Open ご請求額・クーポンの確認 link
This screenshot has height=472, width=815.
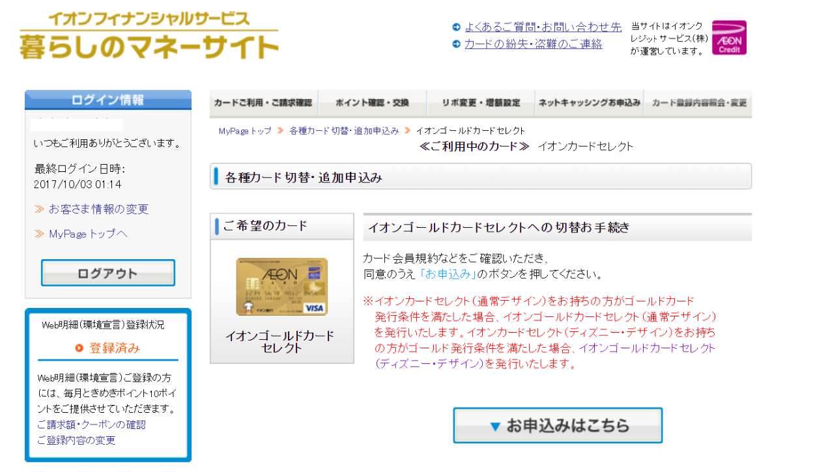tap(92, 424)
